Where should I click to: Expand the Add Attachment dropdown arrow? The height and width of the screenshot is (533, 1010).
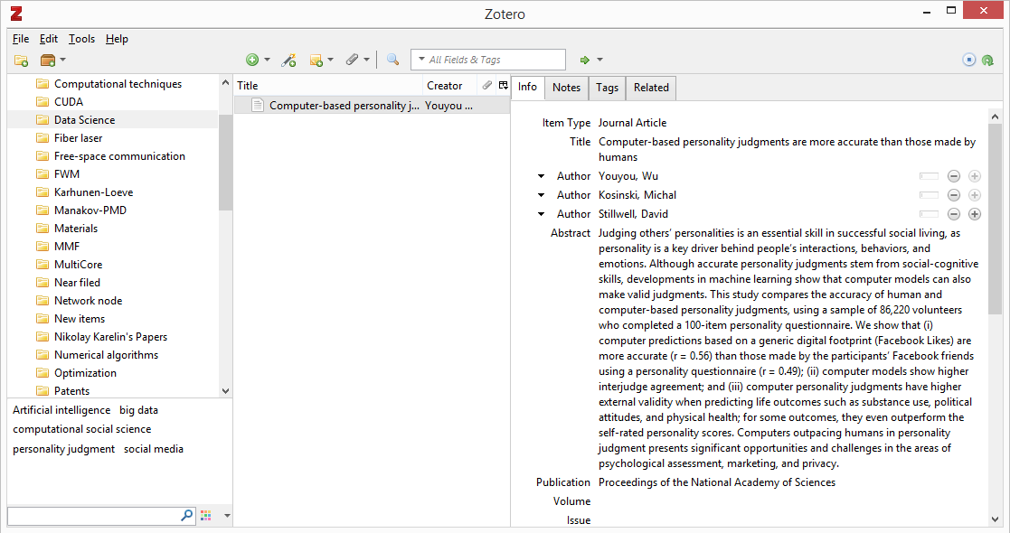pyautogui.click(x=366, y=60)
